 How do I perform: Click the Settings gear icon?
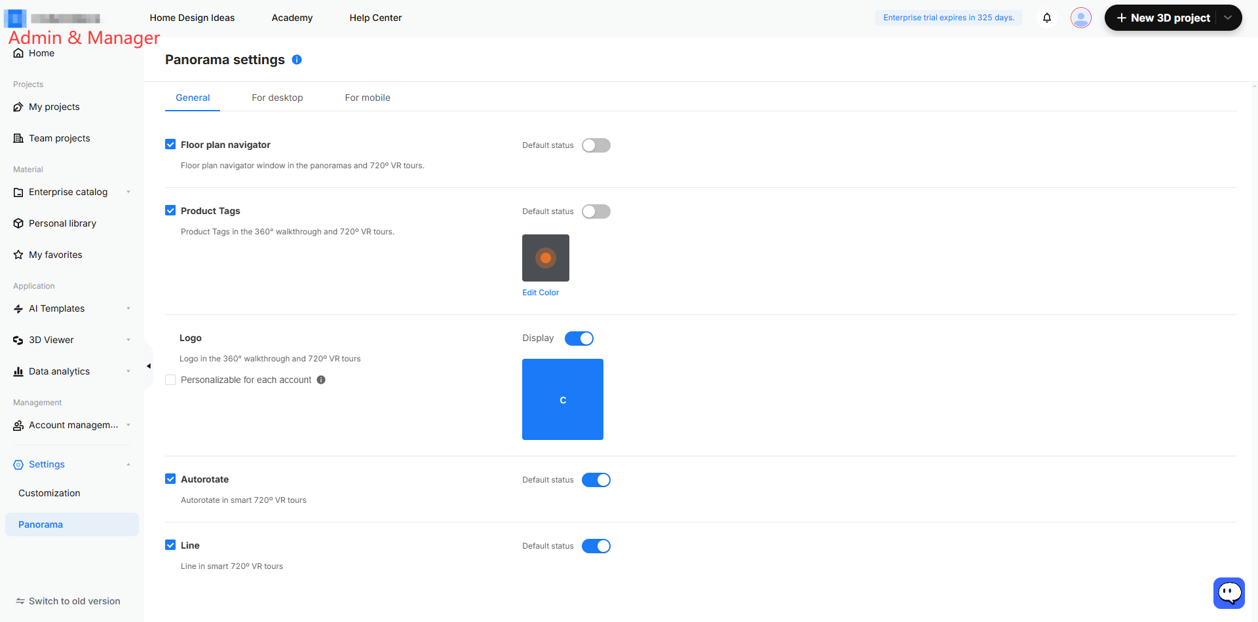pos(18,465)
